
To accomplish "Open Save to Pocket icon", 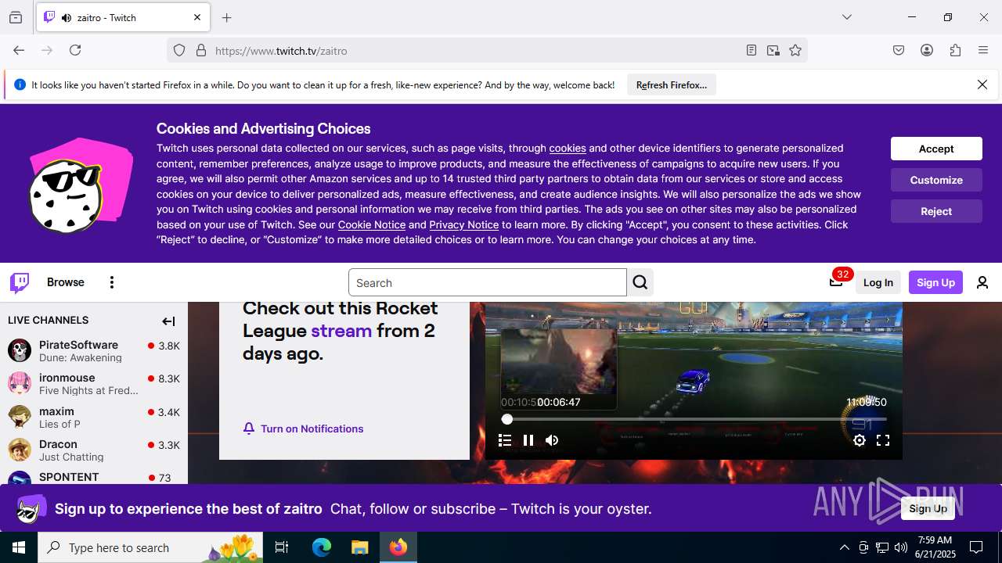I will coord(899,50).
